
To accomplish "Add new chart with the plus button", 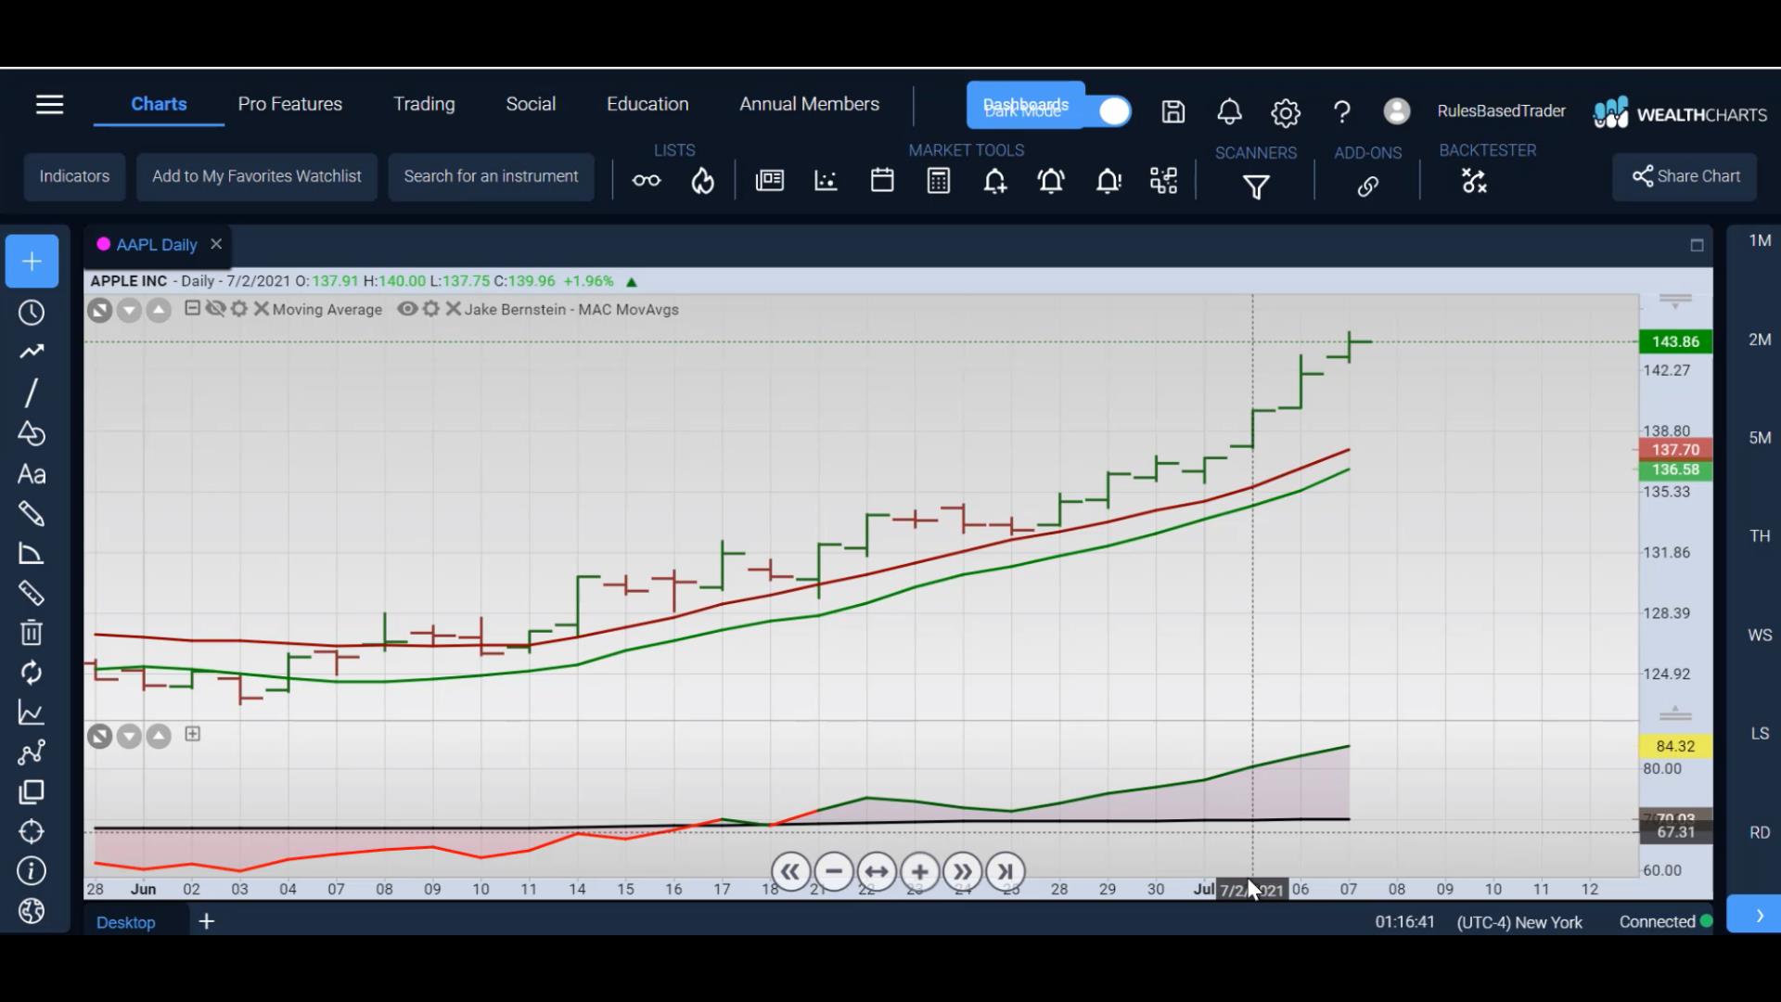I will point(32,262).
